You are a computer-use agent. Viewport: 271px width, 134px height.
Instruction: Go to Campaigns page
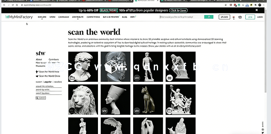(63, 17)
